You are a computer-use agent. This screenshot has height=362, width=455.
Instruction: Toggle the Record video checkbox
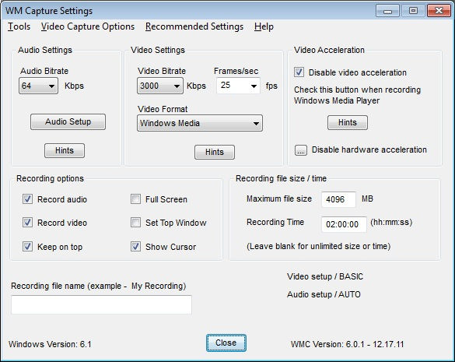click(27, 223)
